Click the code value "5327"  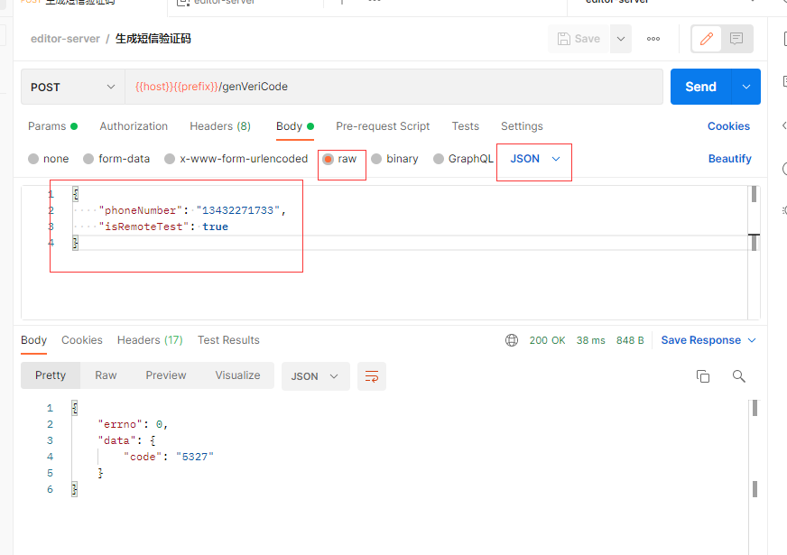(x=195, y=457)
